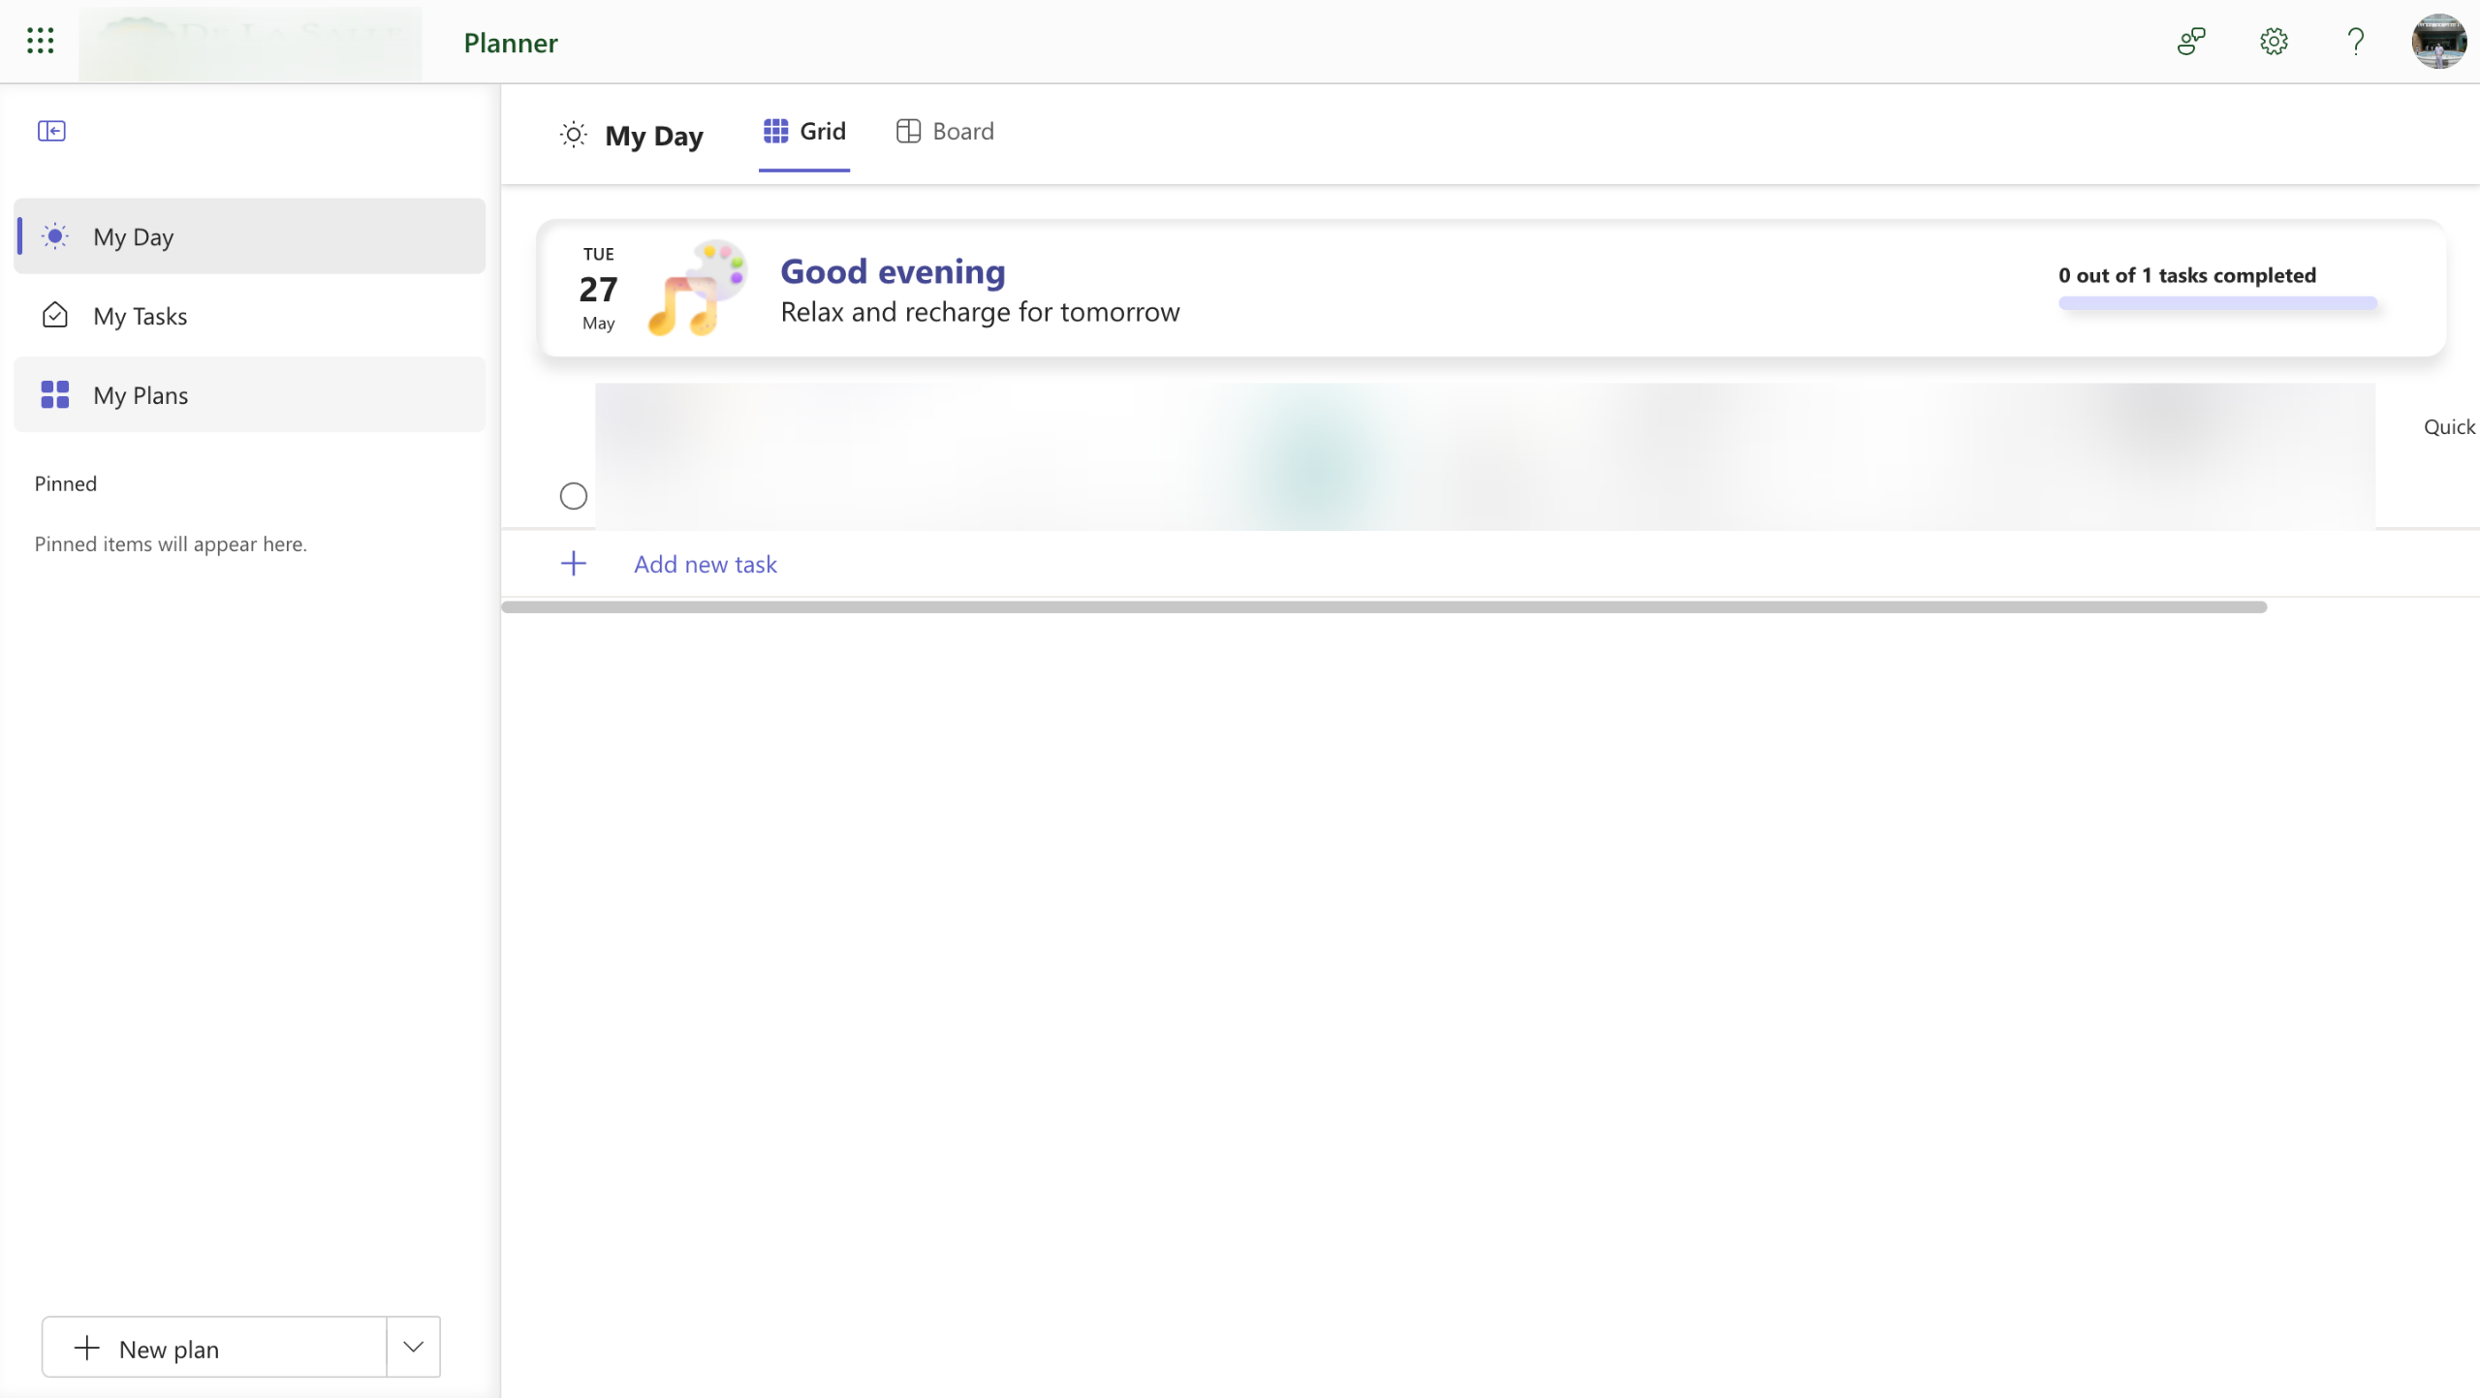Click the Help question mark icon
This screenshot has height=1398, width=2480.
[2355, 42]
